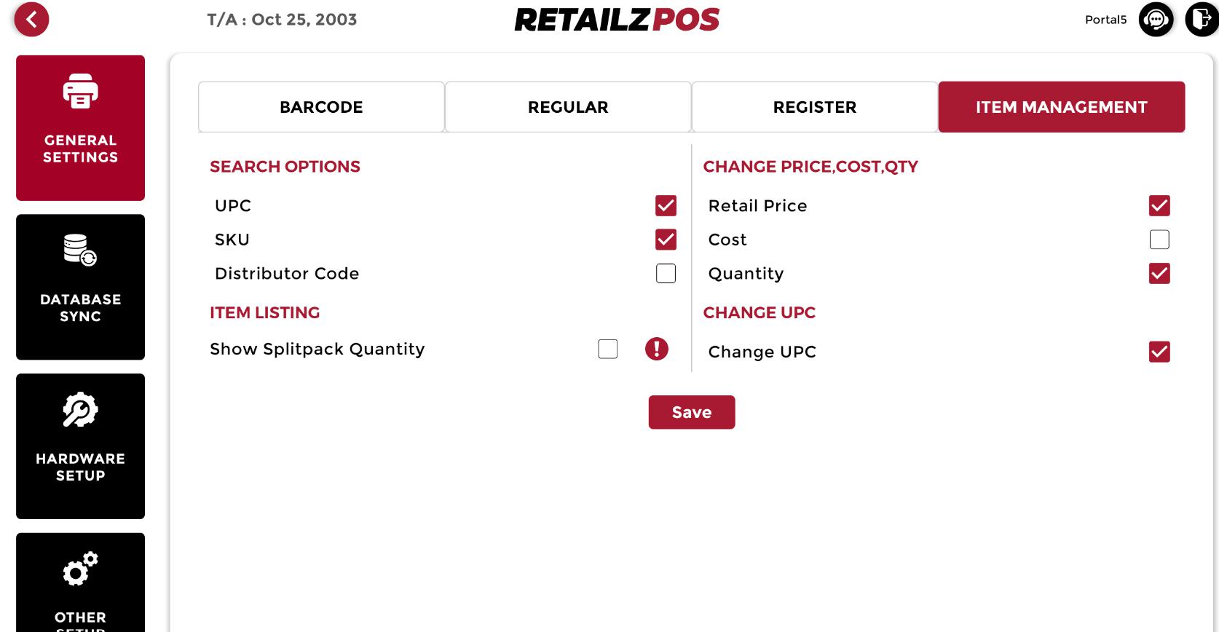Click the logout icon in header

[x=1202, y=20]
